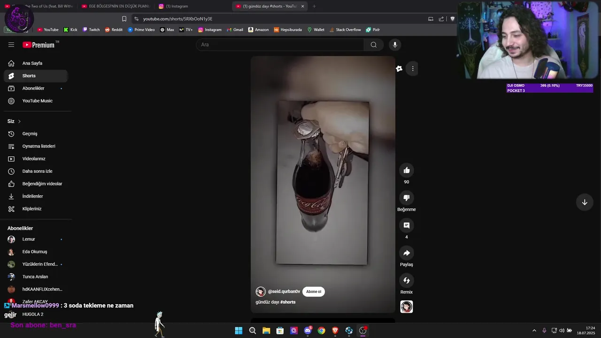
Task: Open the Kick bookmark
Action: click(x=70, y=30)
